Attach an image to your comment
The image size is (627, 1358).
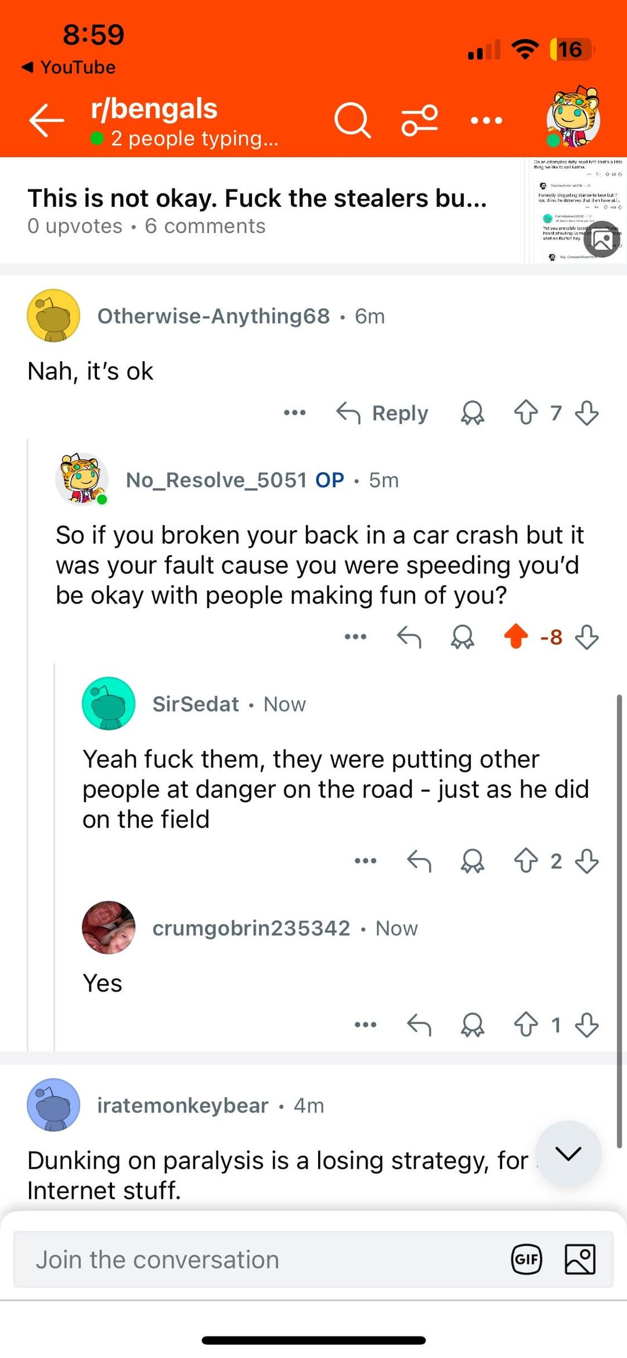pos(580,1260)
